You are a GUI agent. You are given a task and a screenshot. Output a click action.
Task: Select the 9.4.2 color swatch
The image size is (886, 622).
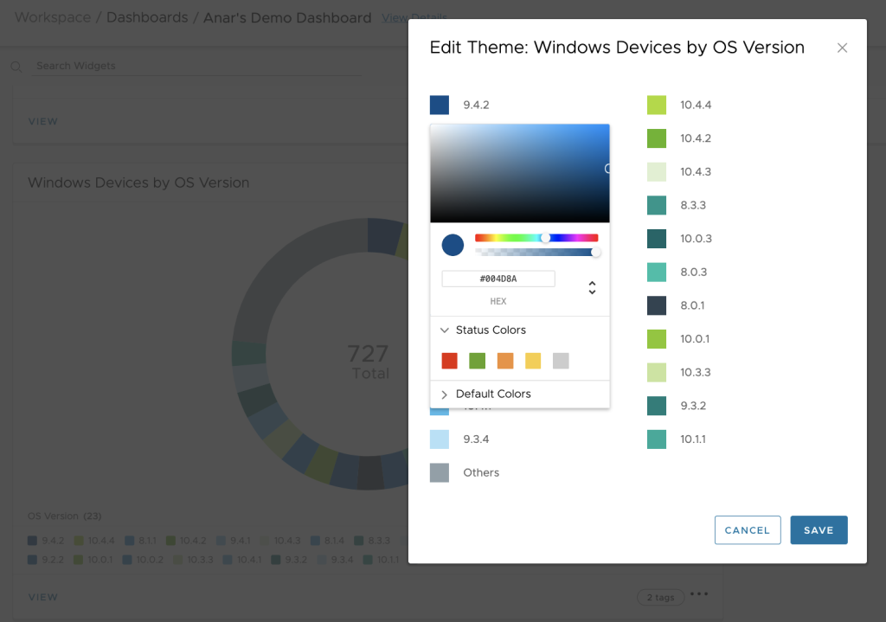(x=440, y=105)
